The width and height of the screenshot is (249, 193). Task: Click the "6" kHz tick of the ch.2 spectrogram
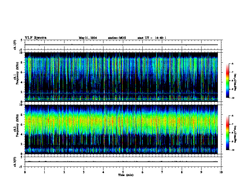(22, 125)
